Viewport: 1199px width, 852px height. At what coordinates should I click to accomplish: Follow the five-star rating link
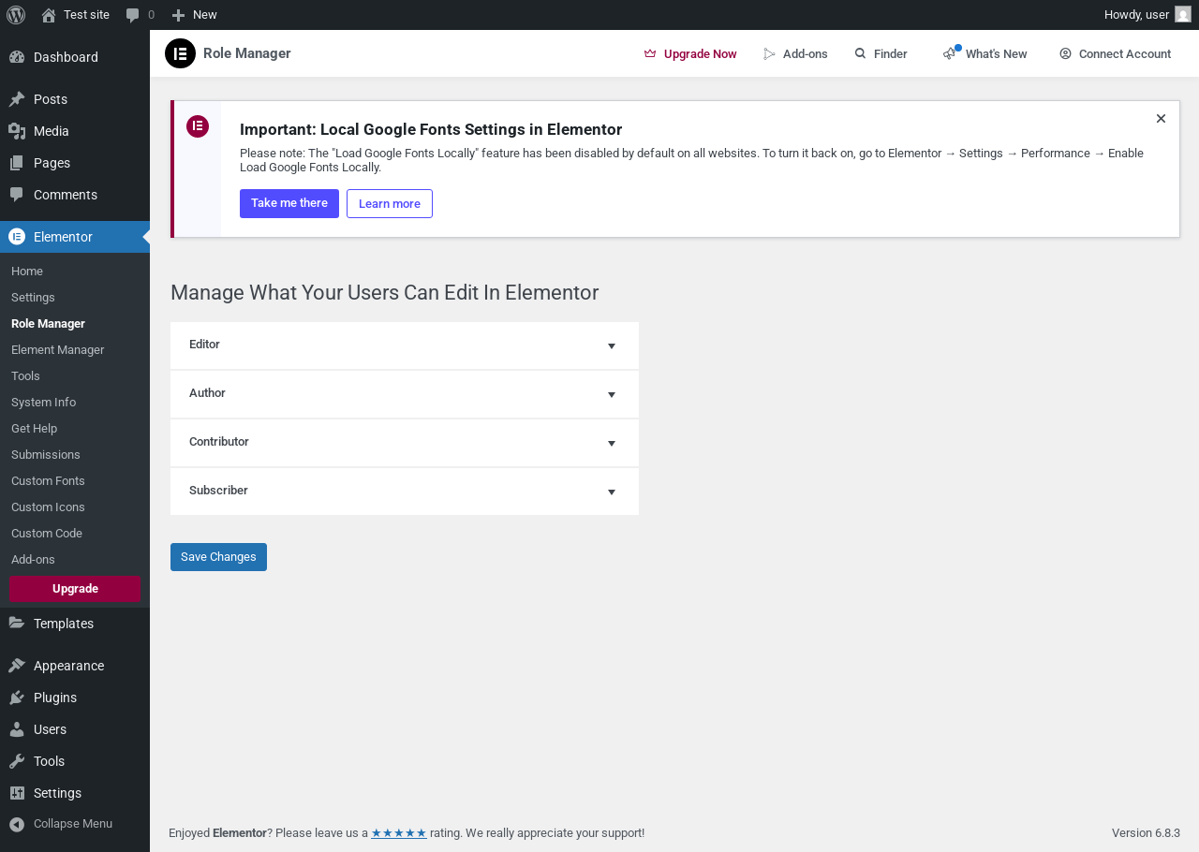coord(399,832)
